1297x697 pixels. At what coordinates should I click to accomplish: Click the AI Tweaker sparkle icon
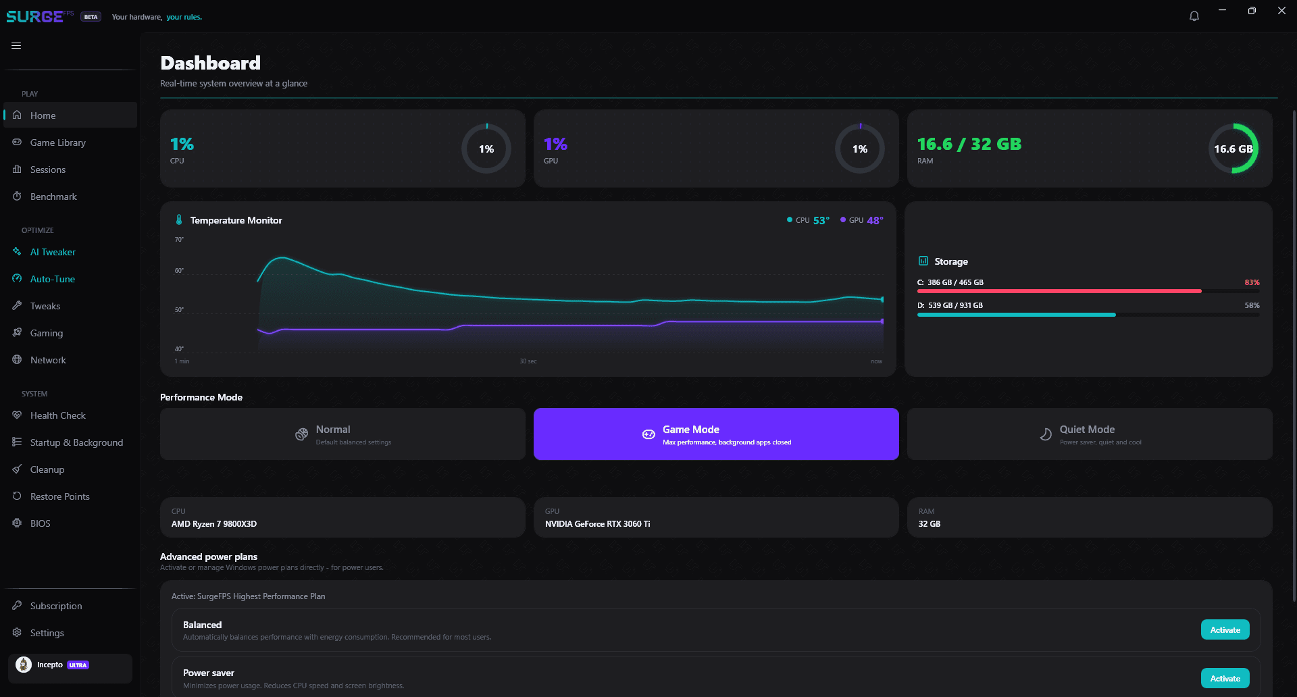tap(17, 251)
